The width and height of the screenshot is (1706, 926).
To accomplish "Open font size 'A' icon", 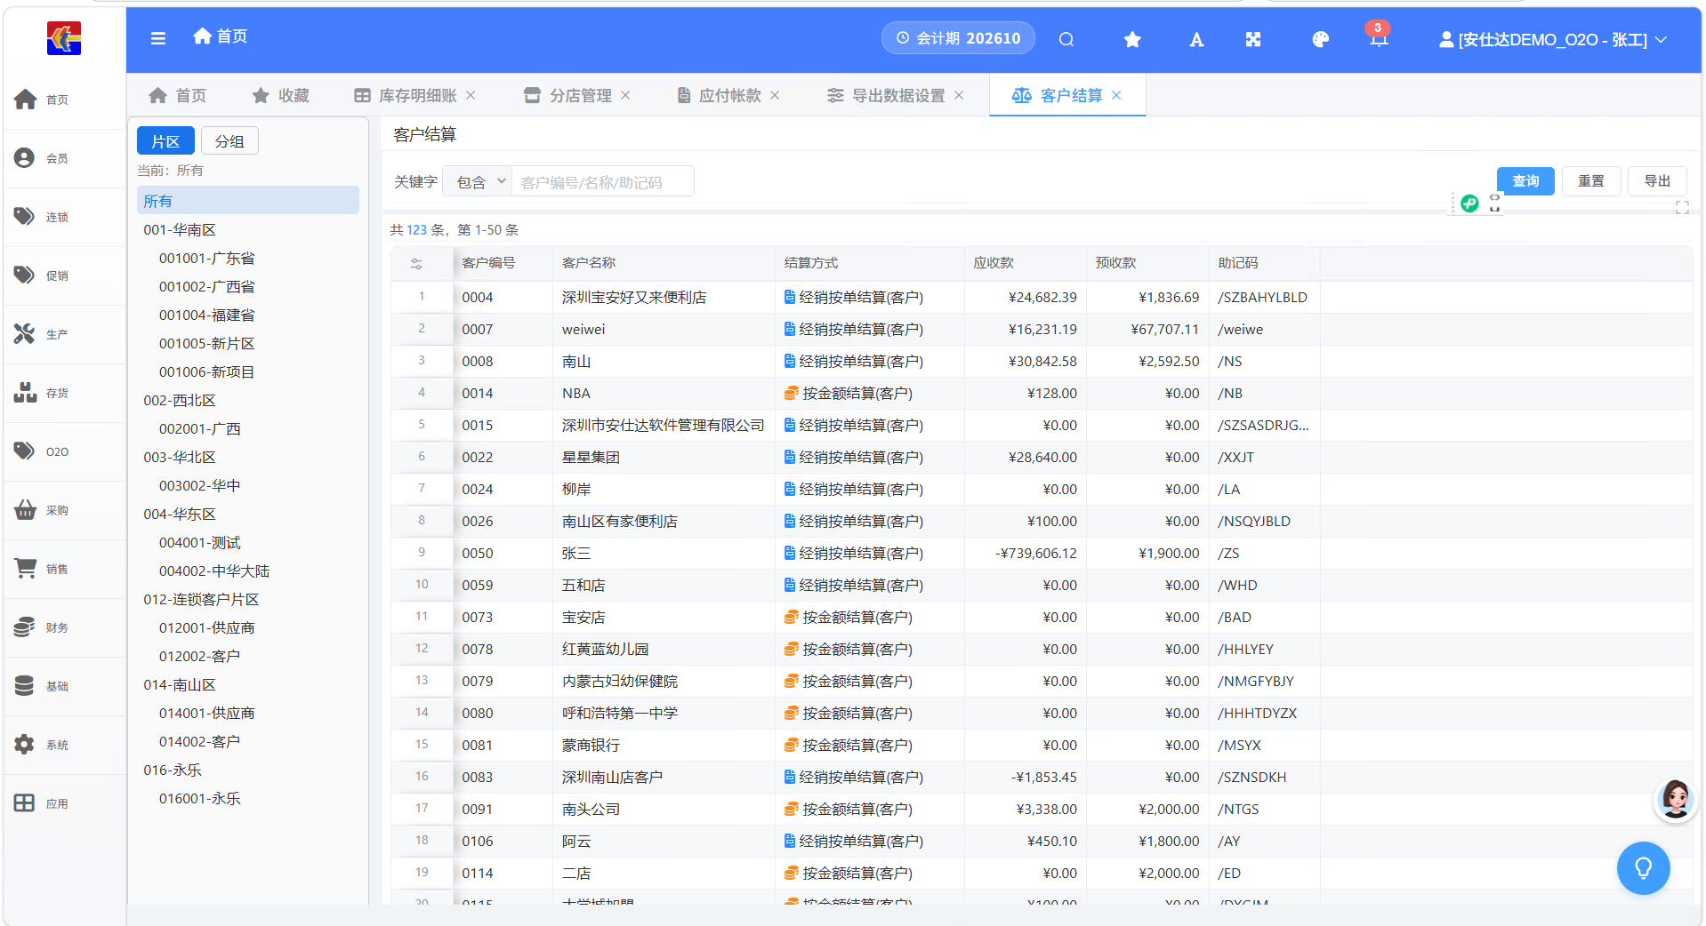I will point(1196,39).
